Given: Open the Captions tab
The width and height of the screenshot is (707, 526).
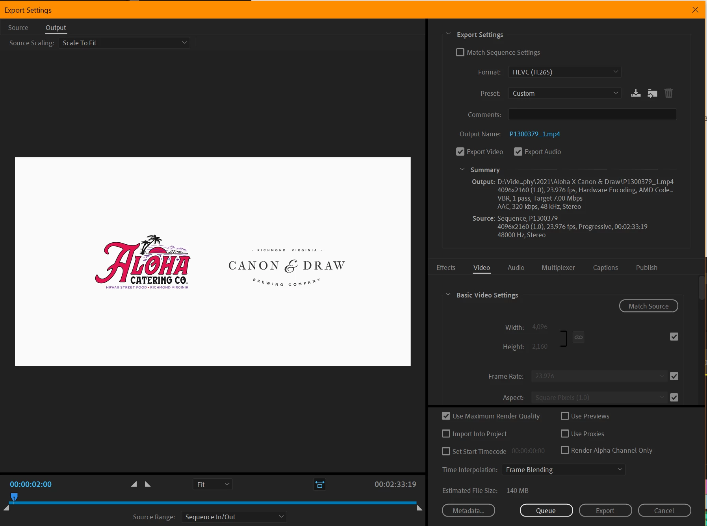Looking at the screenshot, I should tap(605, 268).
